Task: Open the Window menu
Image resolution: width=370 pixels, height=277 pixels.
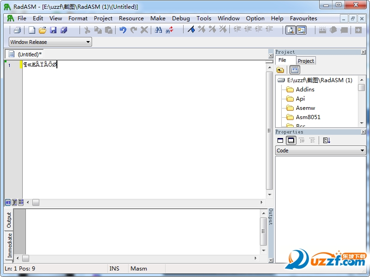Action: [228, 18]
